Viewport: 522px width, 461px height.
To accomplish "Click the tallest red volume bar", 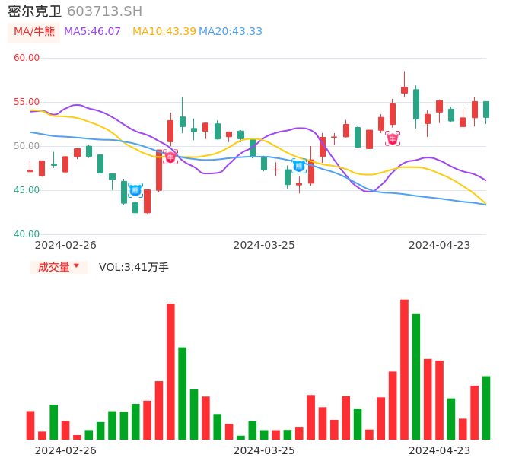I will [404, 369].
